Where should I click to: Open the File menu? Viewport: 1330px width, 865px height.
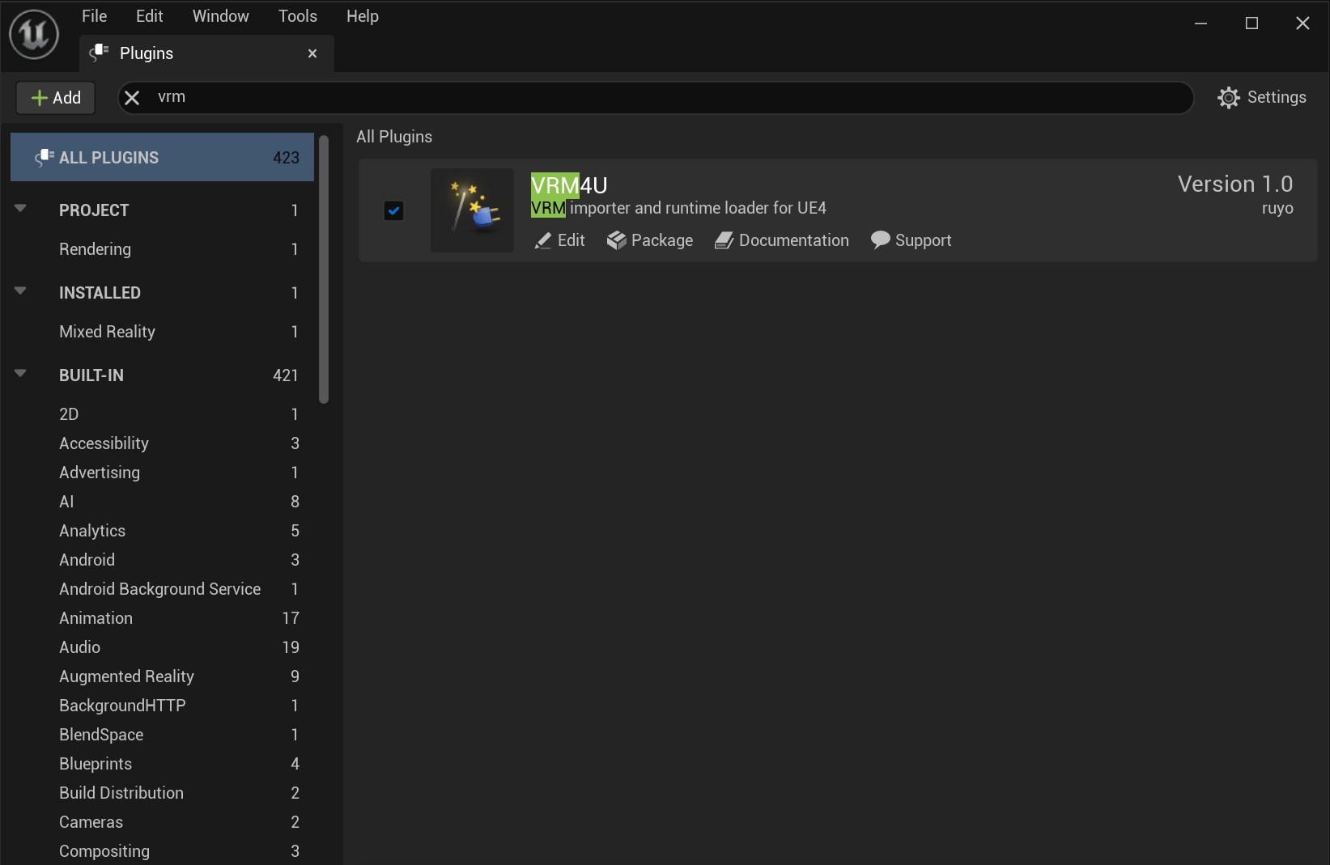pos(94,16)
